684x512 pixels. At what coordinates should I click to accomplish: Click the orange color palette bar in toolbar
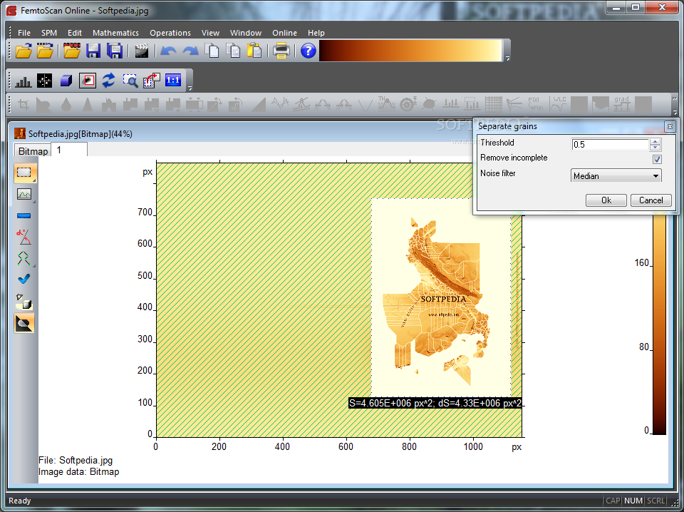[410, 51]
